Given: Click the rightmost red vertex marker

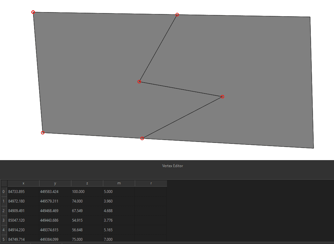Looking at the screenshot, I should coord(222,96).
